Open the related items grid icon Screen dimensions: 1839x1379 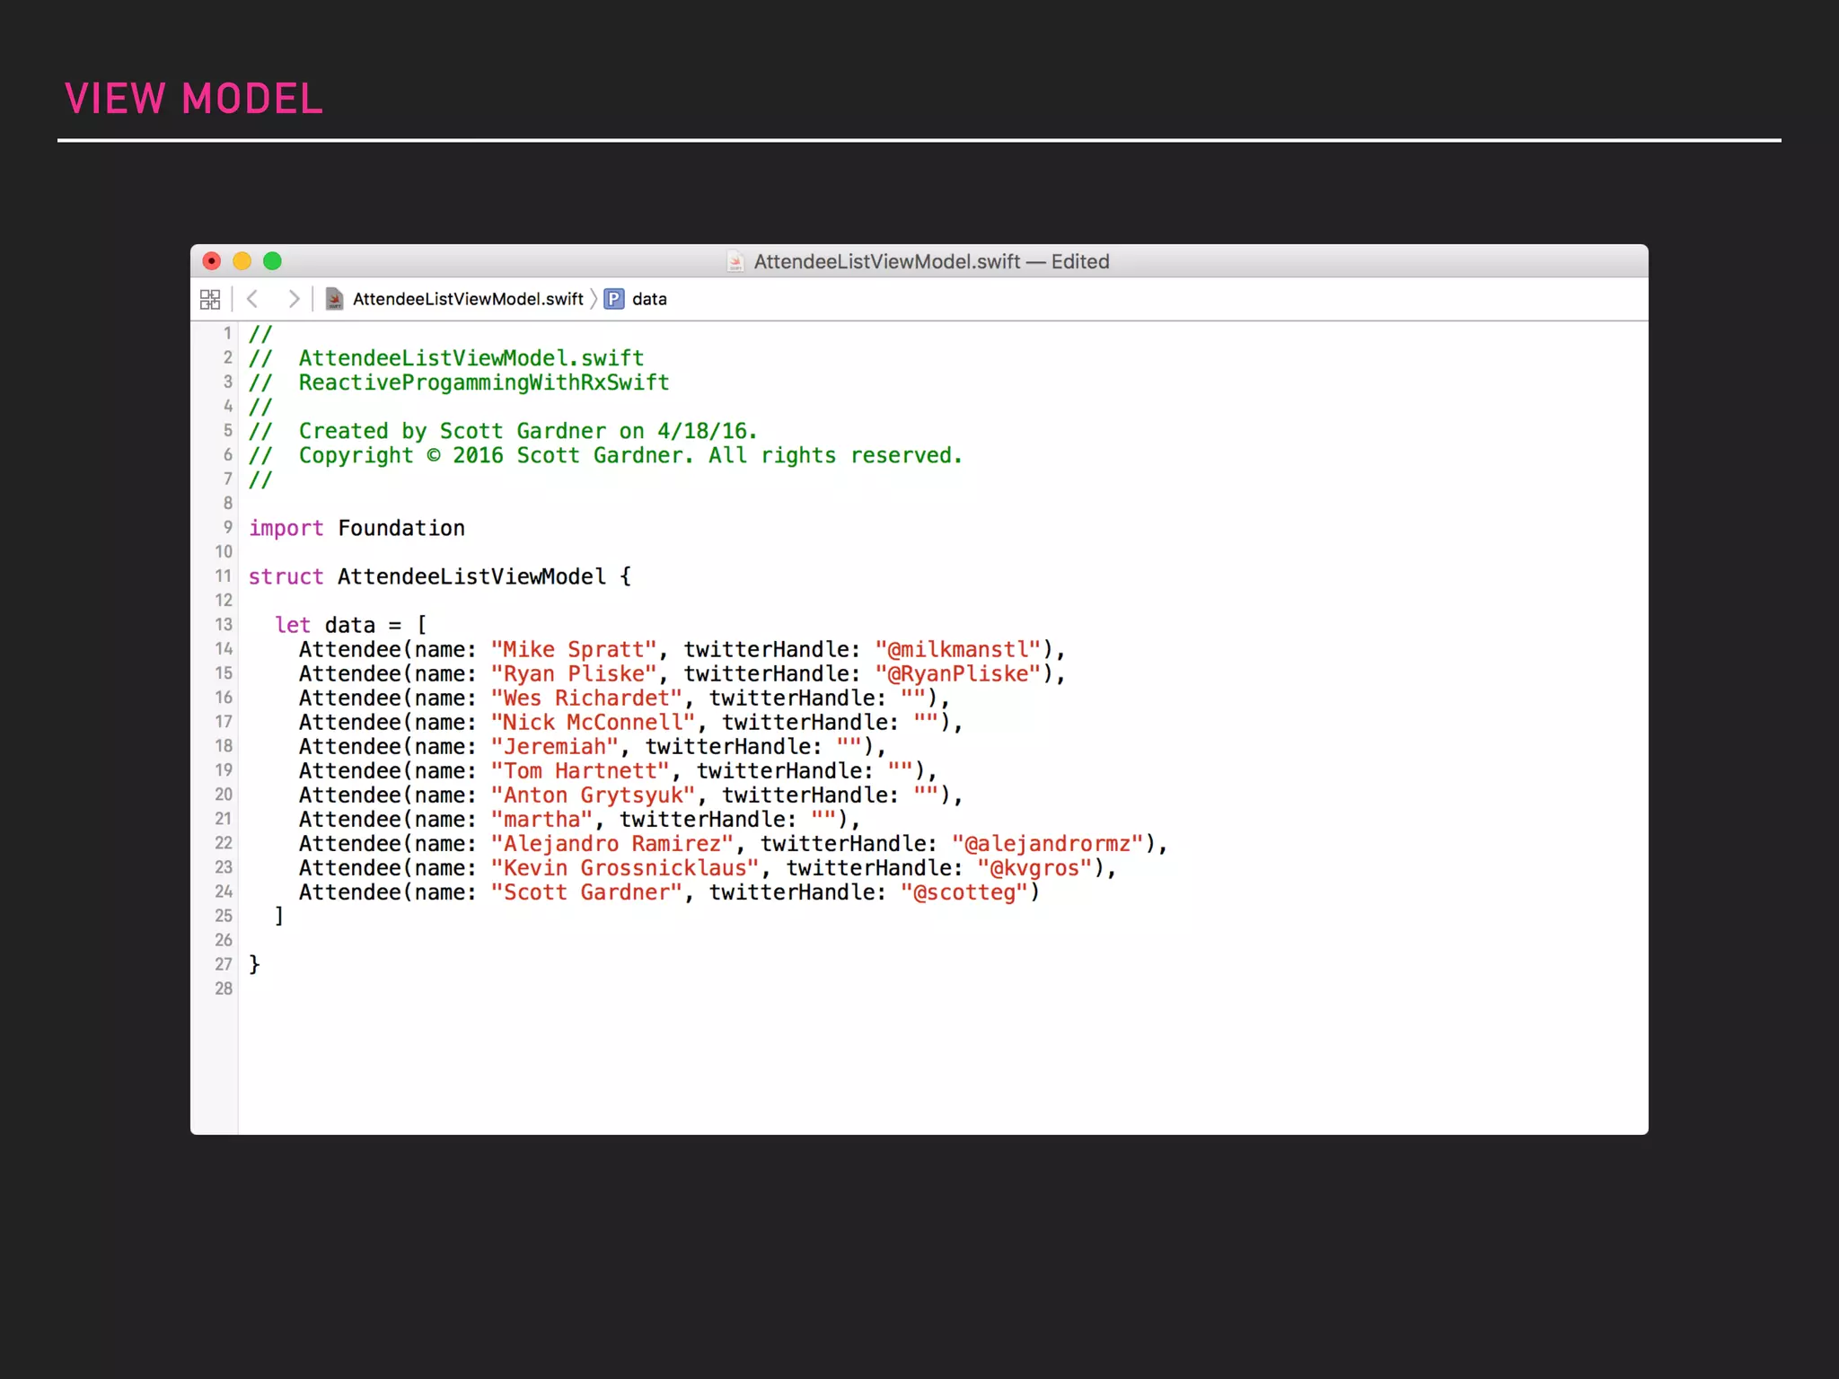tap(210, 299)
